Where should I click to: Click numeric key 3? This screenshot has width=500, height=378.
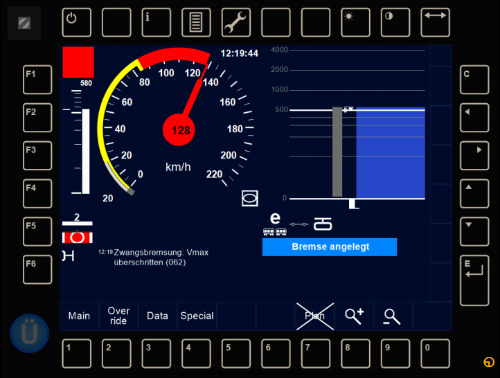pyautogui.click(x=157, y=354)
